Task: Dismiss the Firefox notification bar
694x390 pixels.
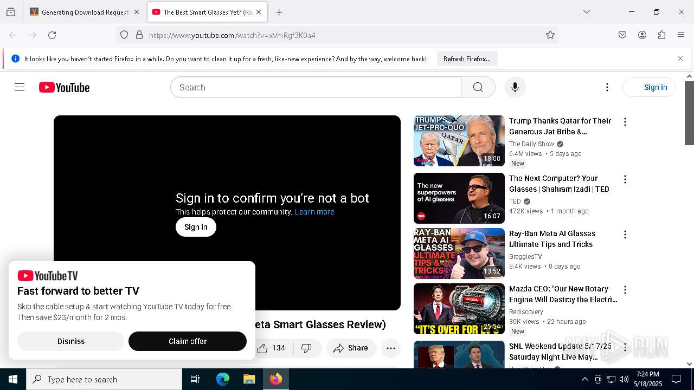Action: click(x=680, y=58)
